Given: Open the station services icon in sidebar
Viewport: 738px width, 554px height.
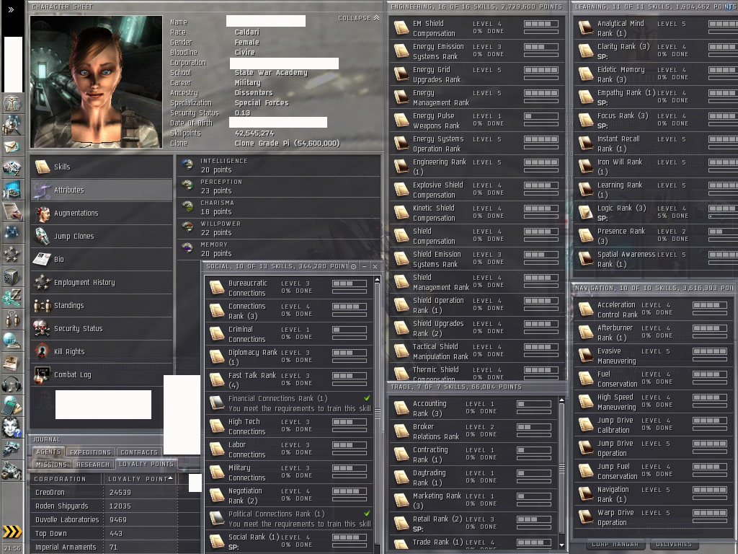Looking at the screenshot, I should pyautogui.click(x=12, y=470).
